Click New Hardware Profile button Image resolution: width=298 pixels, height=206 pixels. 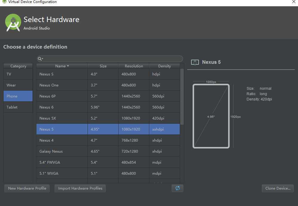(27, 188)
